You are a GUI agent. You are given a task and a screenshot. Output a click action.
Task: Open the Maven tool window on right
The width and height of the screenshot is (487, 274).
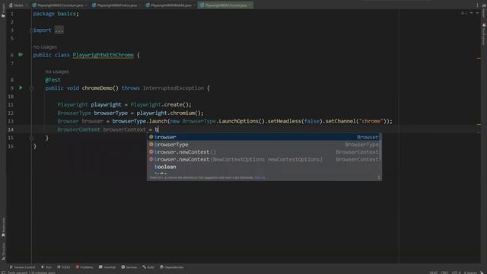pos(484,11)
